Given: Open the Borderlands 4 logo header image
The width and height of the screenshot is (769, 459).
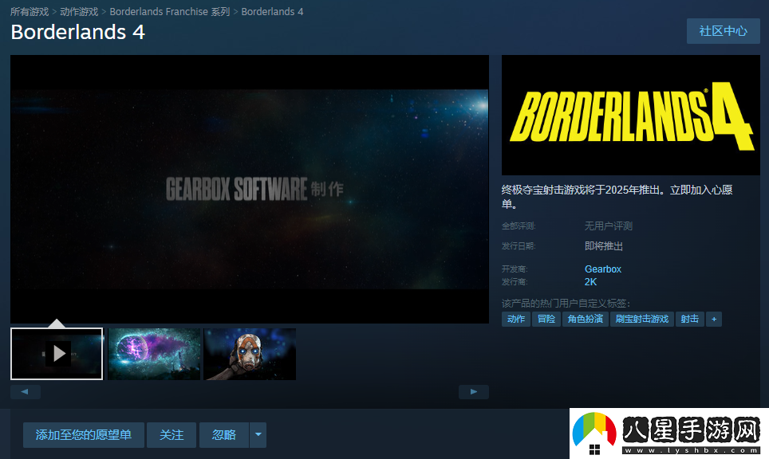Looking at the screenshot, I should click(x=630, y=115).
